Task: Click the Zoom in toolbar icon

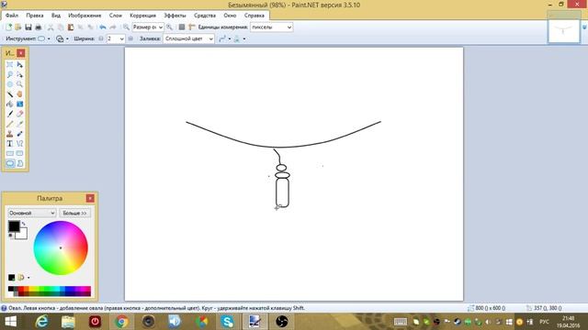Action: tap(169, 27)
